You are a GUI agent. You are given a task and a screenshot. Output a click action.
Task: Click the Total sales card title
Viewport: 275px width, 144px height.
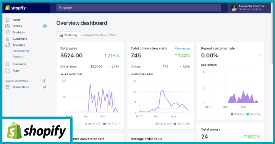point(69,49)
